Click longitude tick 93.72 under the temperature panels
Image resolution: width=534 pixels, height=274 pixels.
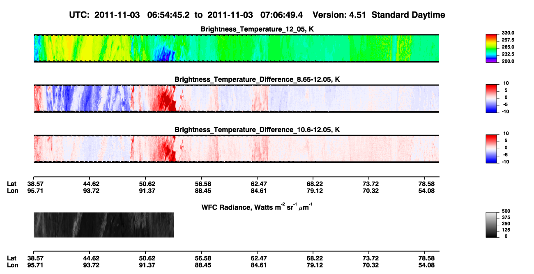coord(91,191)
